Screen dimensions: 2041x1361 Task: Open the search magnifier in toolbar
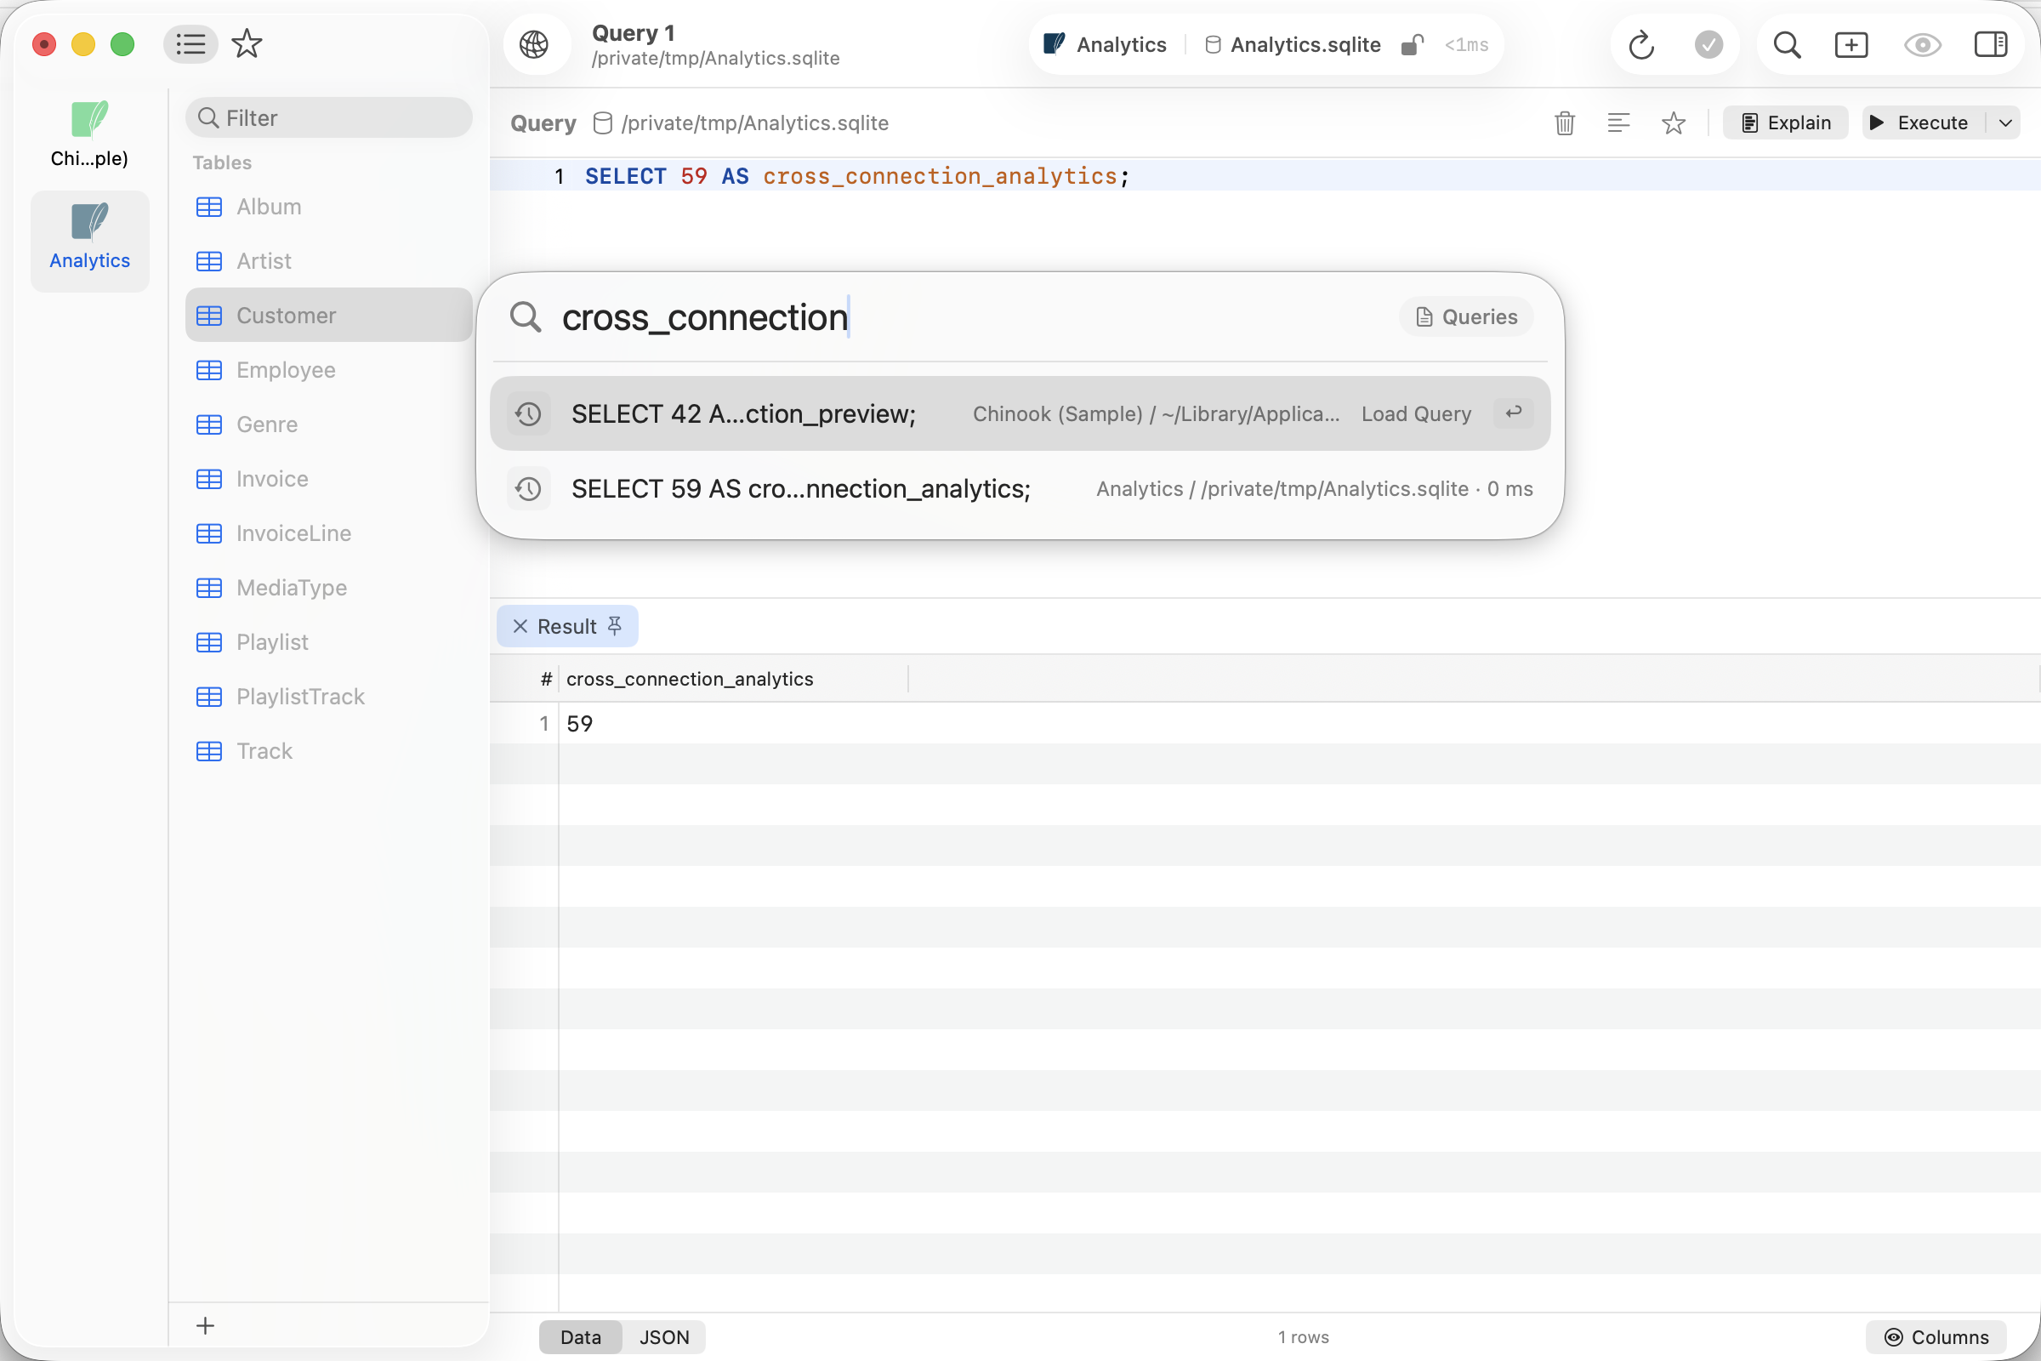[1787, 44]
